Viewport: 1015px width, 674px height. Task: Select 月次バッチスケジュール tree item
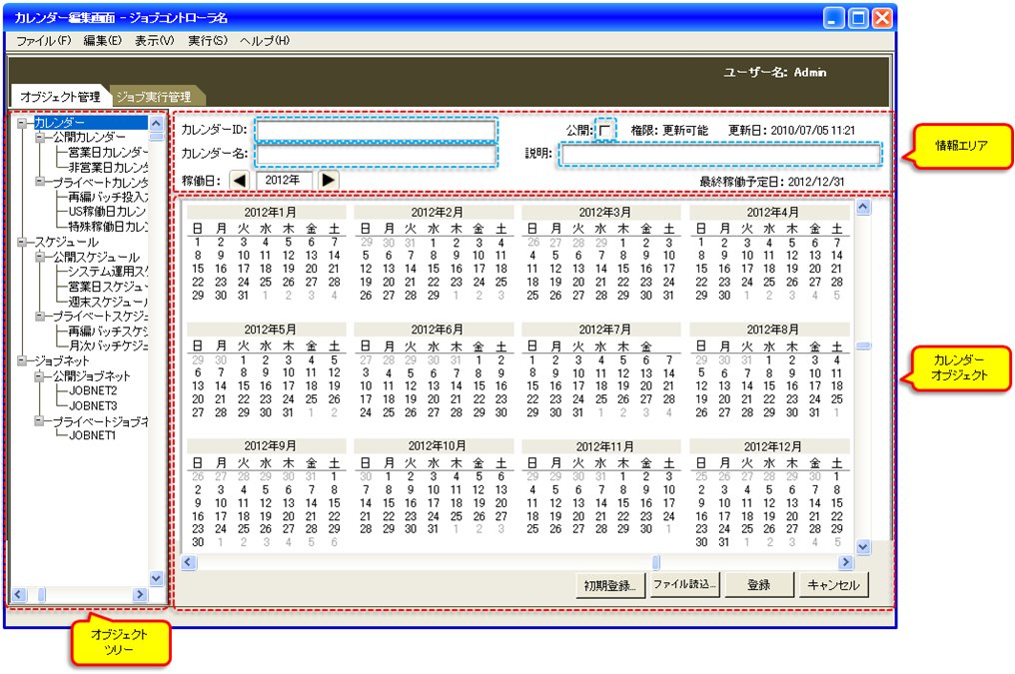pyautogui.click(x=108, y=346)
